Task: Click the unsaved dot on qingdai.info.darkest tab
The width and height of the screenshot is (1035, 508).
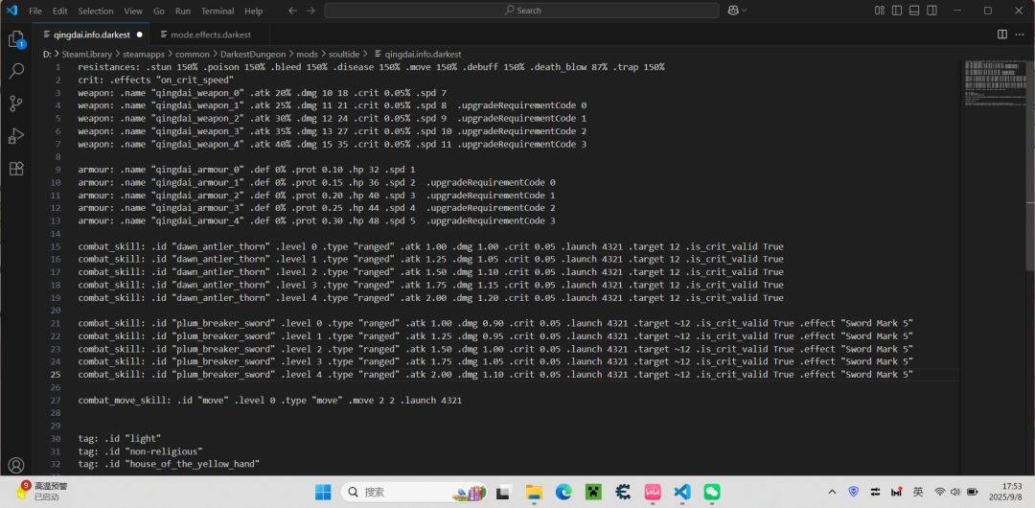Action: coord(139,35)
